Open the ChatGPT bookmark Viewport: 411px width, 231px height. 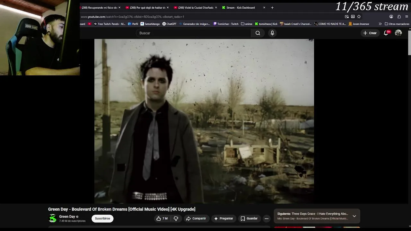pos(169,24)
